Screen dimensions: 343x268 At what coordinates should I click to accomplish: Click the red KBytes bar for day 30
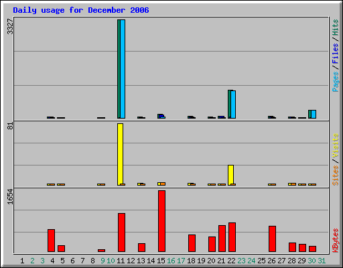[x=312, y=249]
